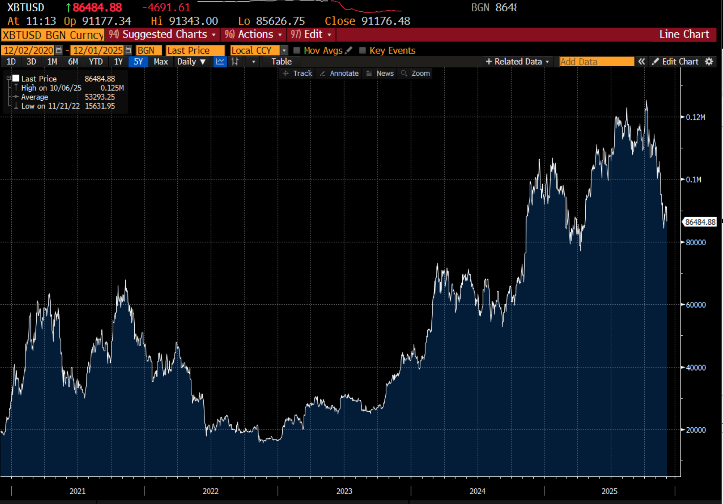This screenshot has width=723, height=504.
Task: Switch to bar (OHLC) chart icon
Action: pyautogui.click(x=235, y=62)
